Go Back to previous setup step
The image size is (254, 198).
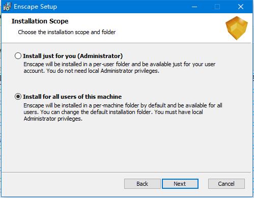pyautogui.click(x=142, y=184)
